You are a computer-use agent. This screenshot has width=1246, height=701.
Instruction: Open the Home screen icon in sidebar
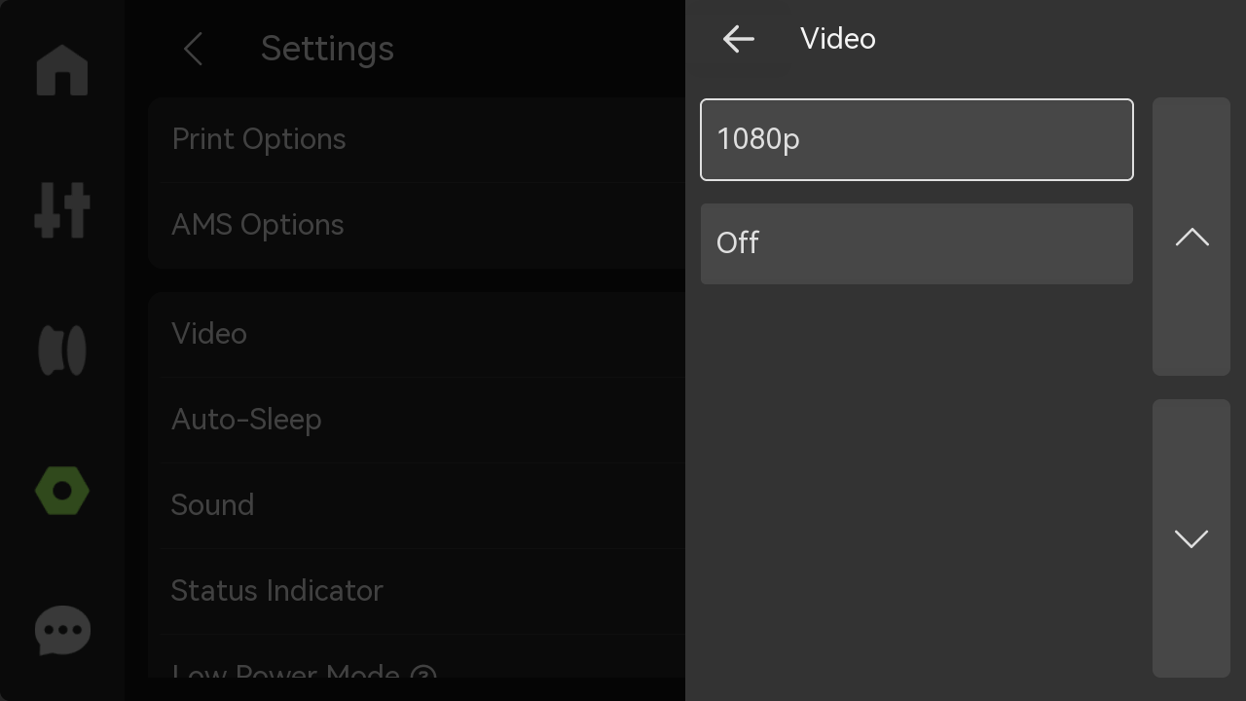62,70
